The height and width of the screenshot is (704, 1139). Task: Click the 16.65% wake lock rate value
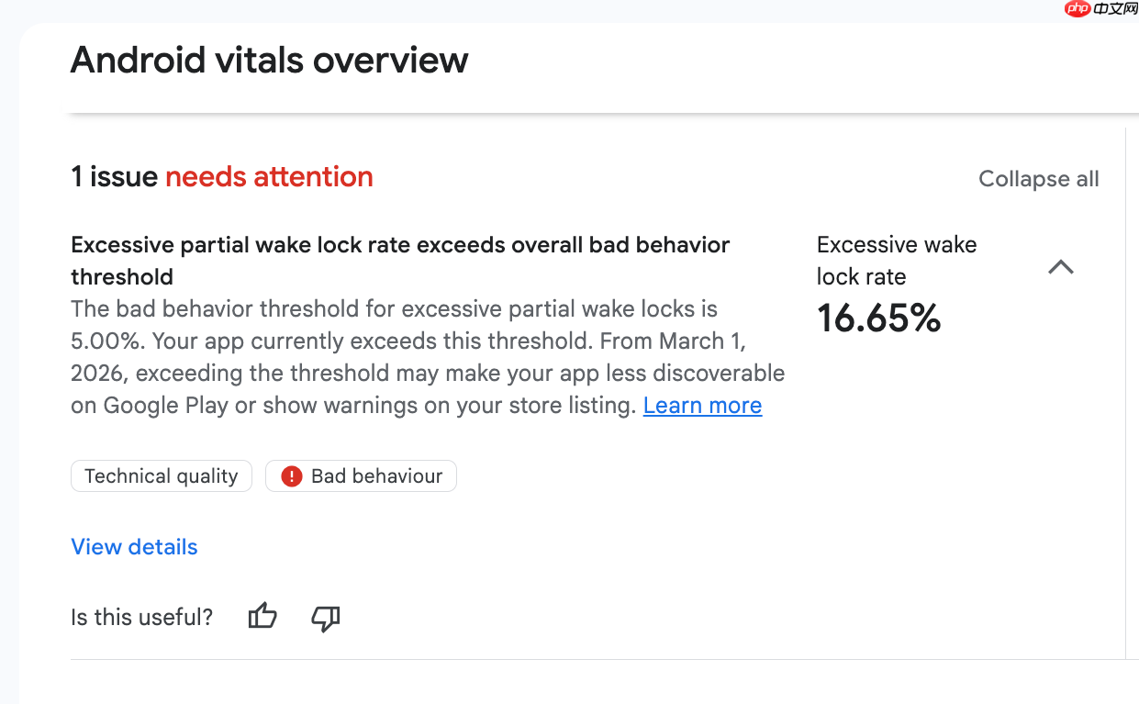pos(878,318)
